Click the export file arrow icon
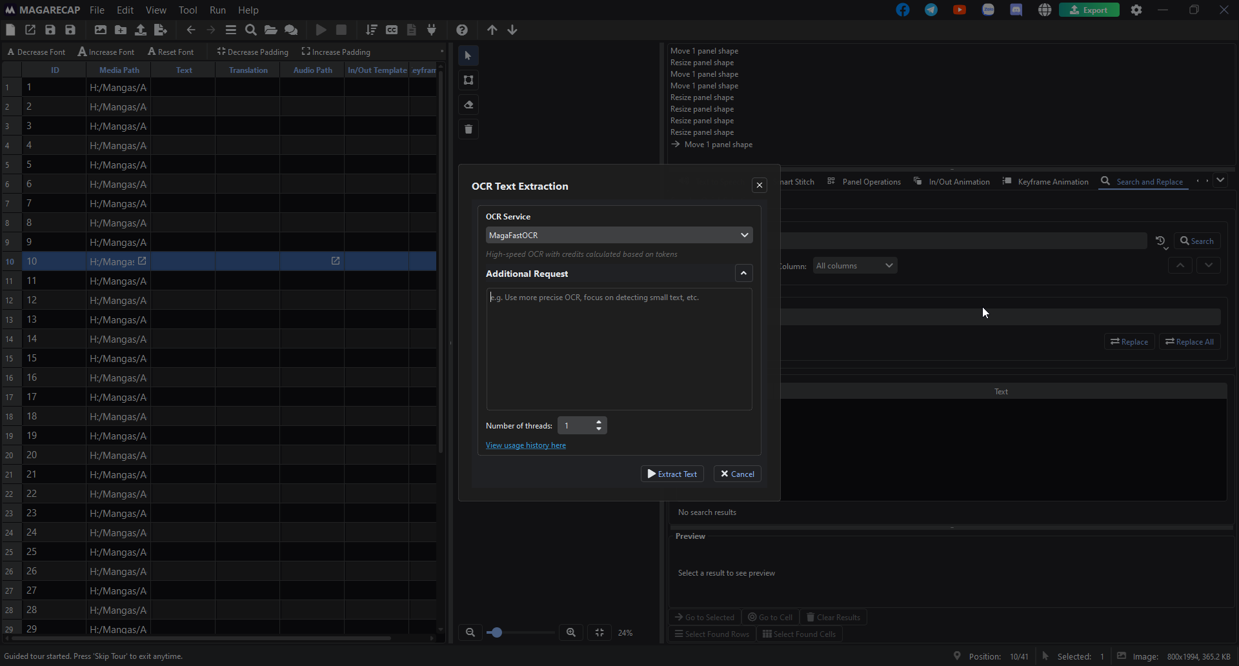This screenshot has width=1239, height=666. tap(161, 30)
